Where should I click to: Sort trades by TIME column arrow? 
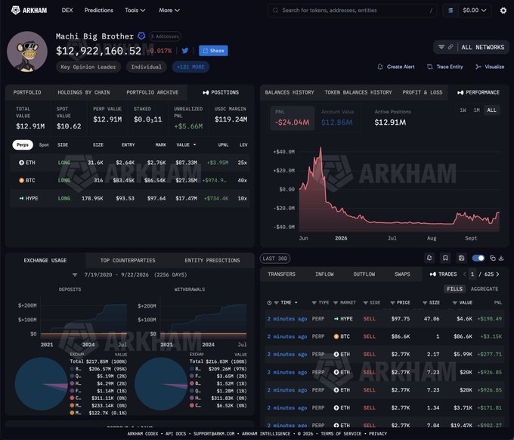coord(296,302)
